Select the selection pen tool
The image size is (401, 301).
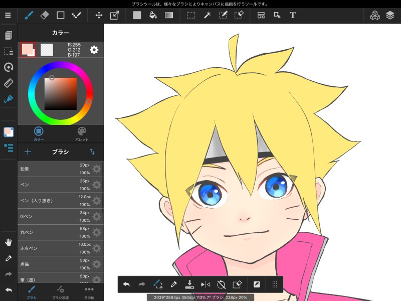223,15
